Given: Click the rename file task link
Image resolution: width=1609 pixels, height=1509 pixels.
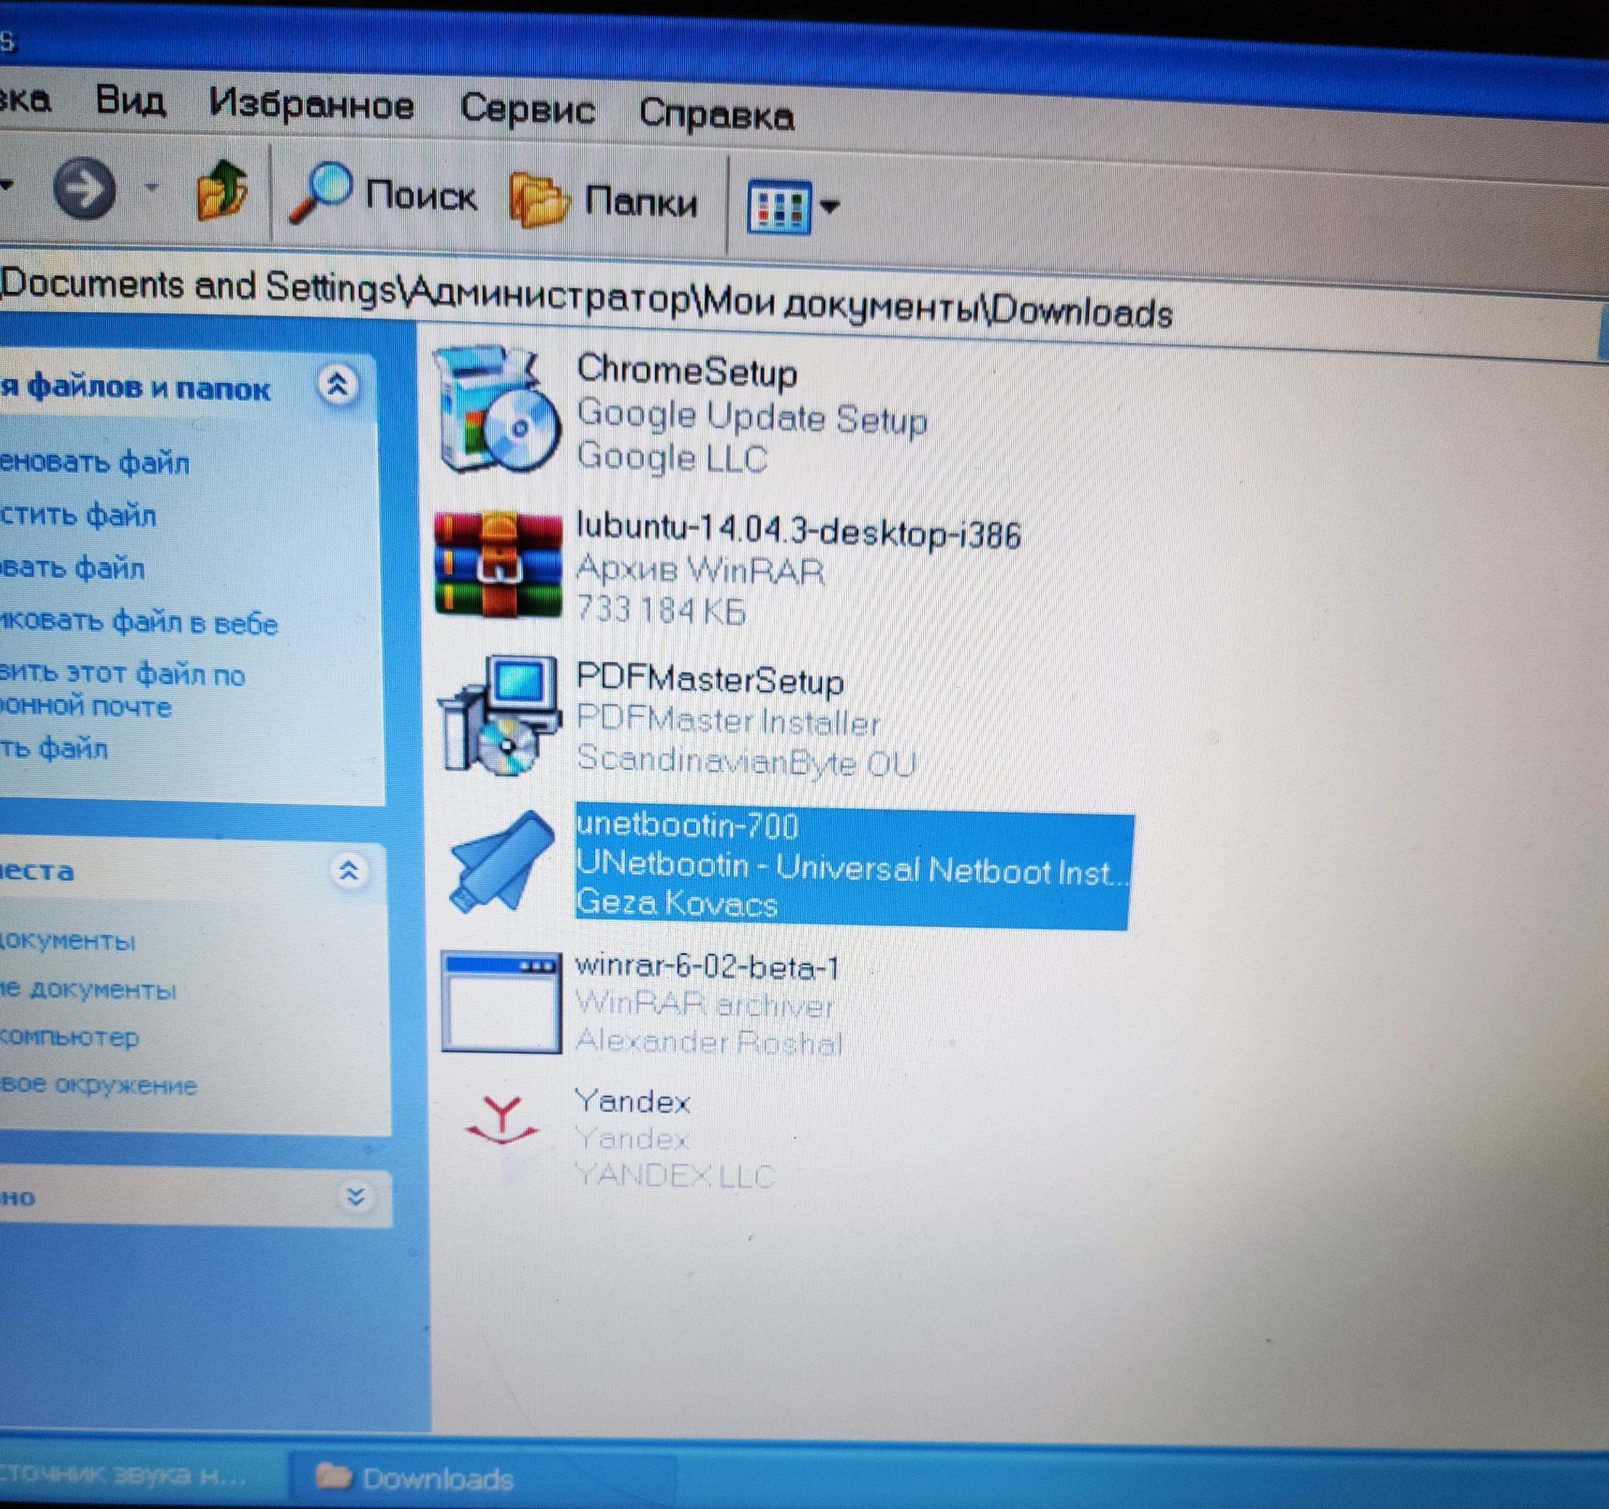Looking at the screenshot, I should click(94, 463).
